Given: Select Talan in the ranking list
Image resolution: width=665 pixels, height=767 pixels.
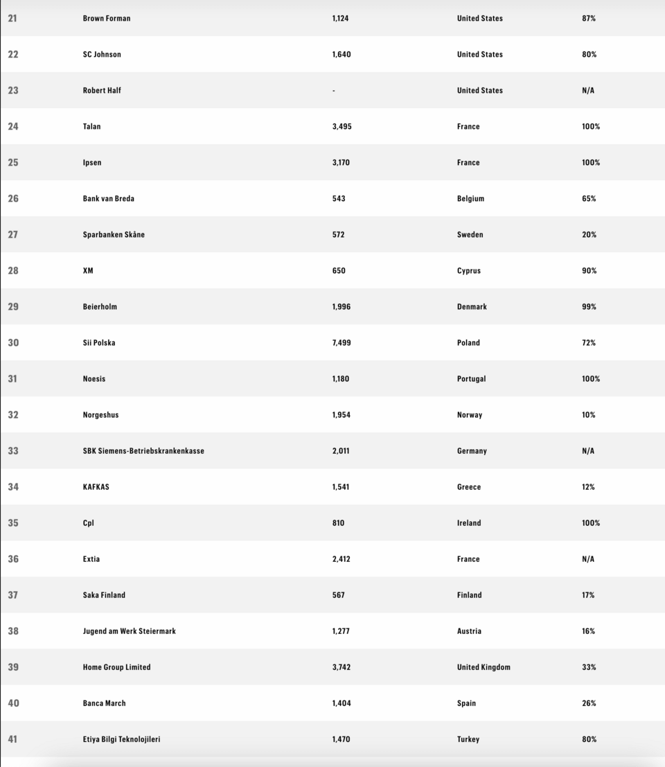Looking at the screenshot, I should click(91, 126).
